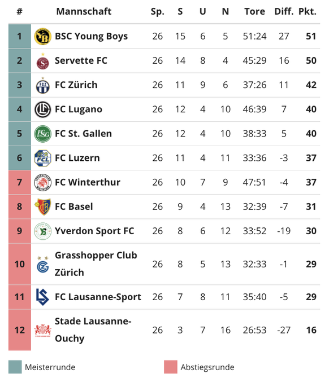The width and height of the screenshot is (329, 378).
Task: Click the Yverdon Sport FC logo
Action: pyautogui.click(x=42, y=231)
